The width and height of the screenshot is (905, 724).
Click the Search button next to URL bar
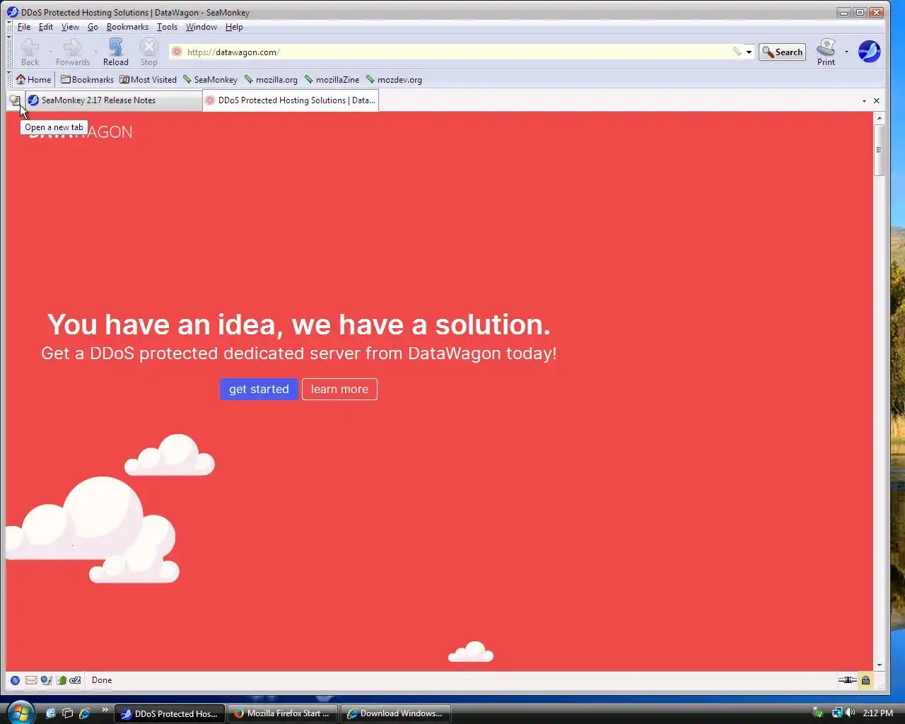pyautogui.click(x=782, y=52)
